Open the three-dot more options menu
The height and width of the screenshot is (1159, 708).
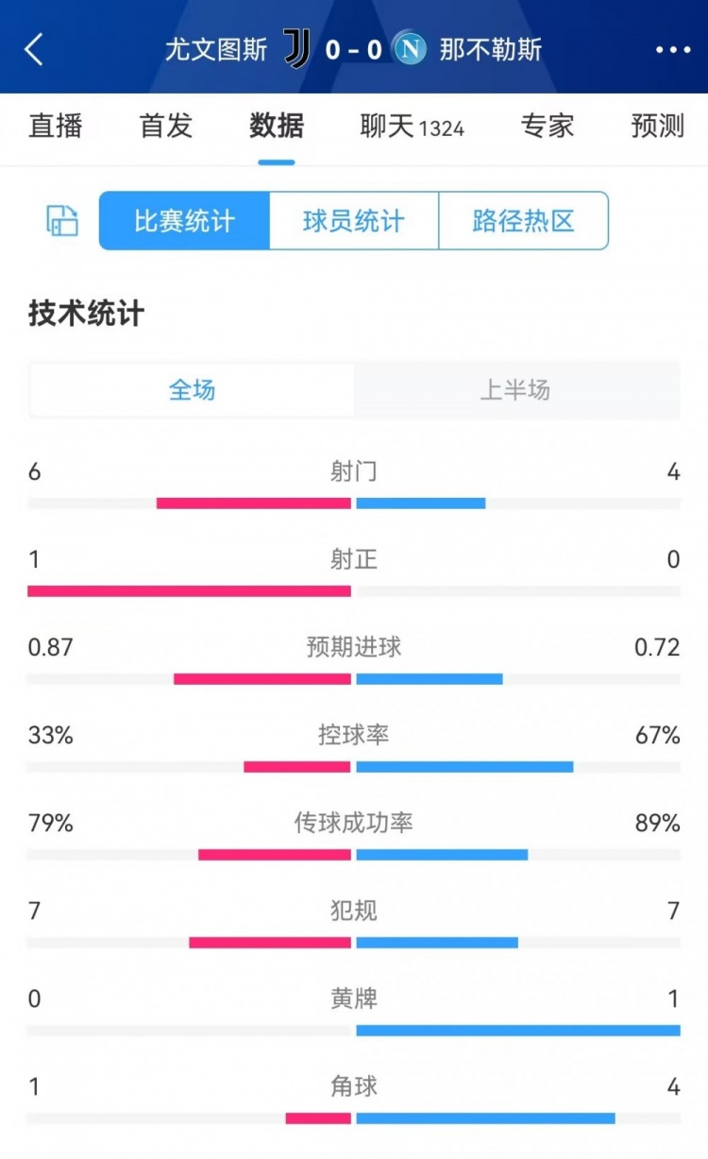tap(673, 49)
